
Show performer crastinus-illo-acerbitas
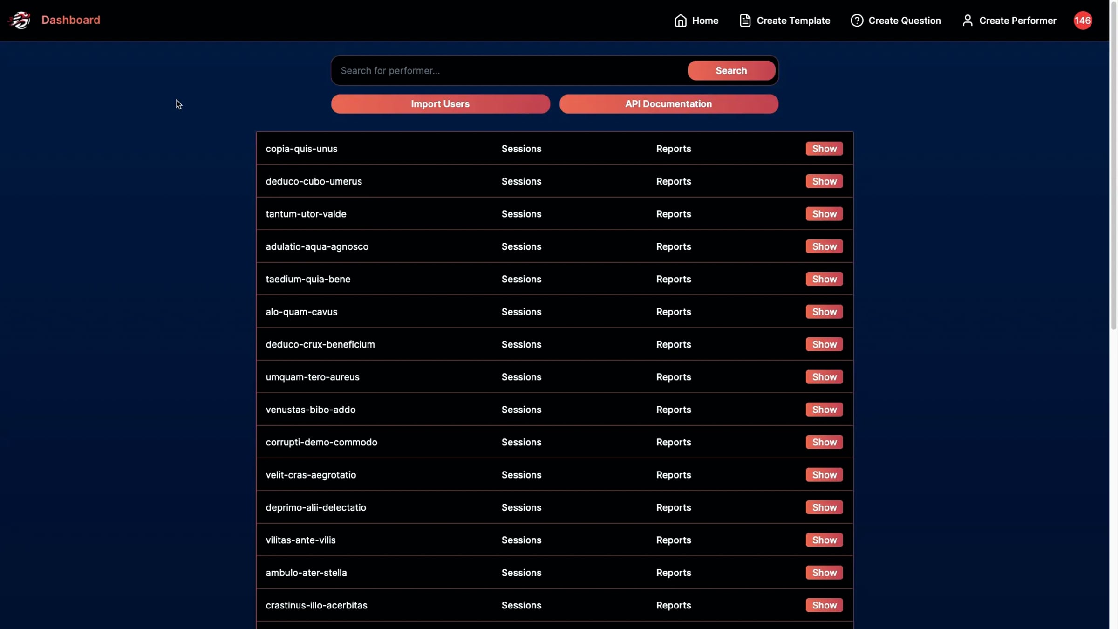pyautogui.click(x=824, y=605)
